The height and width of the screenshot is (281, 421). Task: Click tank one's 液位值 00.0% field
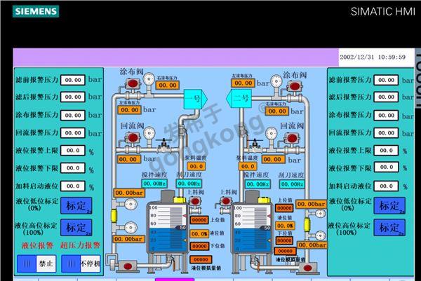[x=199, y=234]
